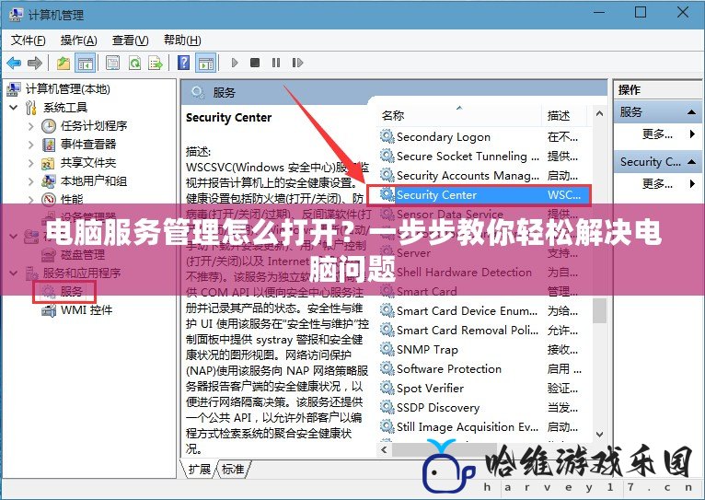Expand the 事件查看器 node

tap(30, 145)
